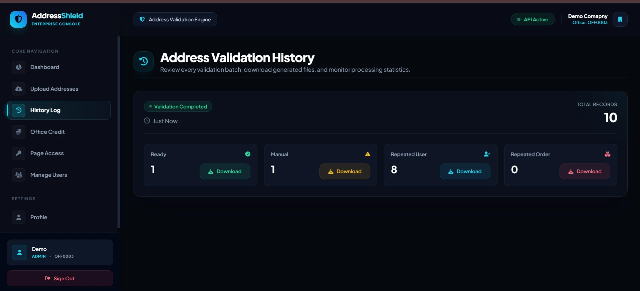Click the yellow warning icon on Manual card

pos(368,154)
